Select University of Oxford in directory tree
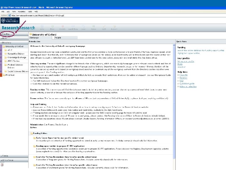 14,46
